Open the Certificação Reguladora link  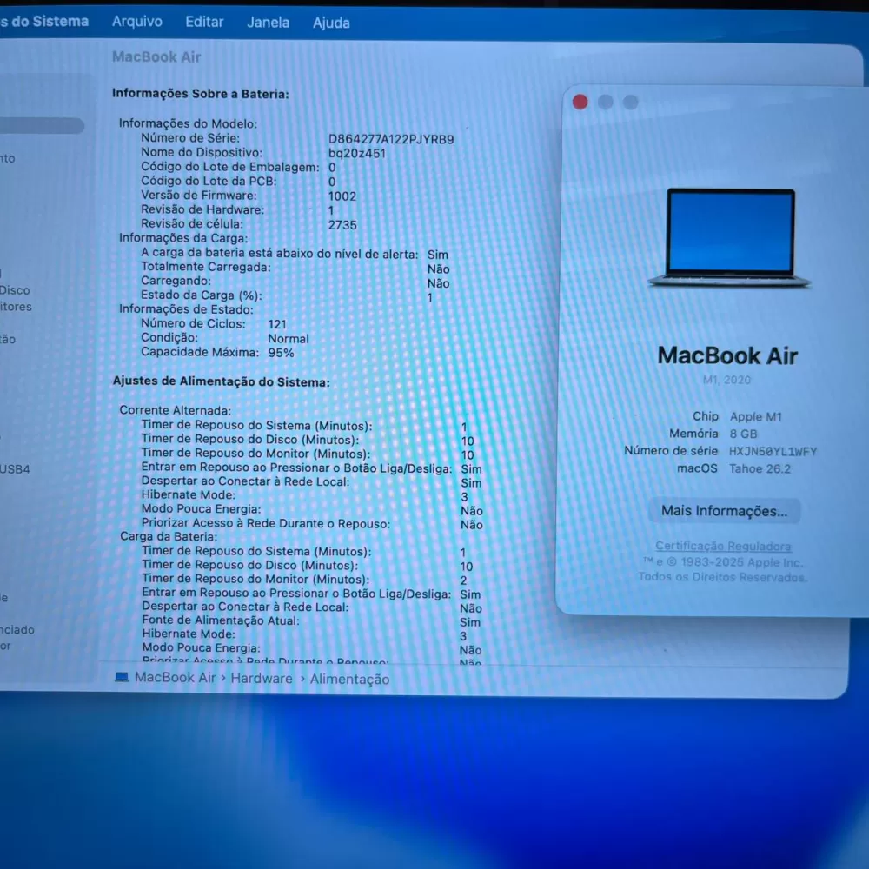pyautogui.click(x=723, y=547)
